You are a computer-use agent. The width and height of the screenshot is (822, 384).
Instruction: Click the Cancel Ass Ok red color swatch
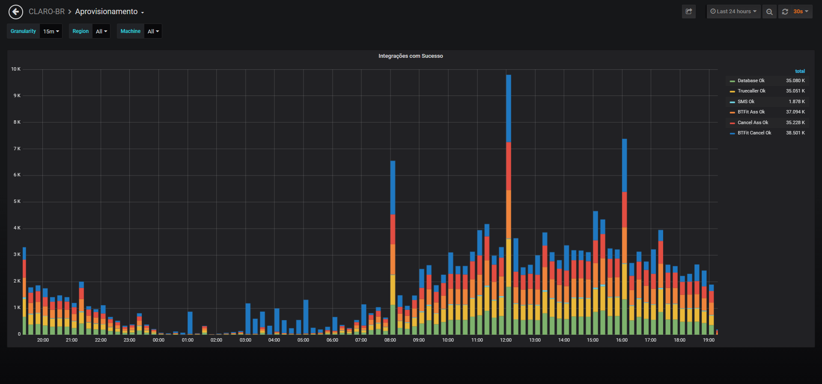[732, 123]
